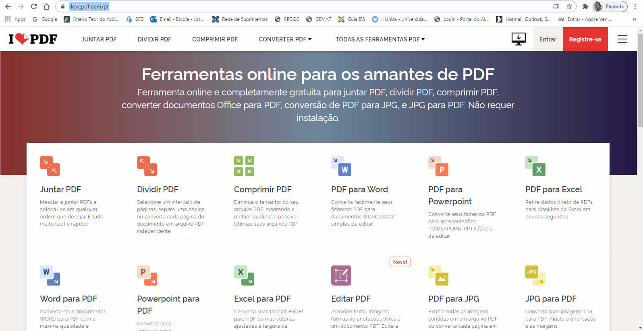643x331 pixels.
Task: Click the install/cast icon in address bar
Action: (556, 6)
